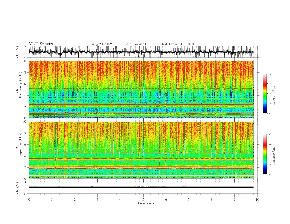Screen dimensions: 290x224
Task: Click the time axis tick label "2"
Action: coord(75,199)
